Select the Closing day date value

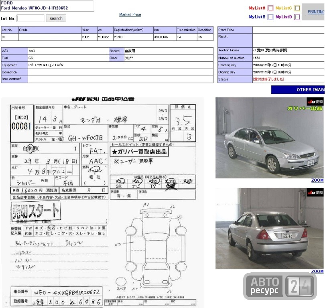click(x=272, y=72)
